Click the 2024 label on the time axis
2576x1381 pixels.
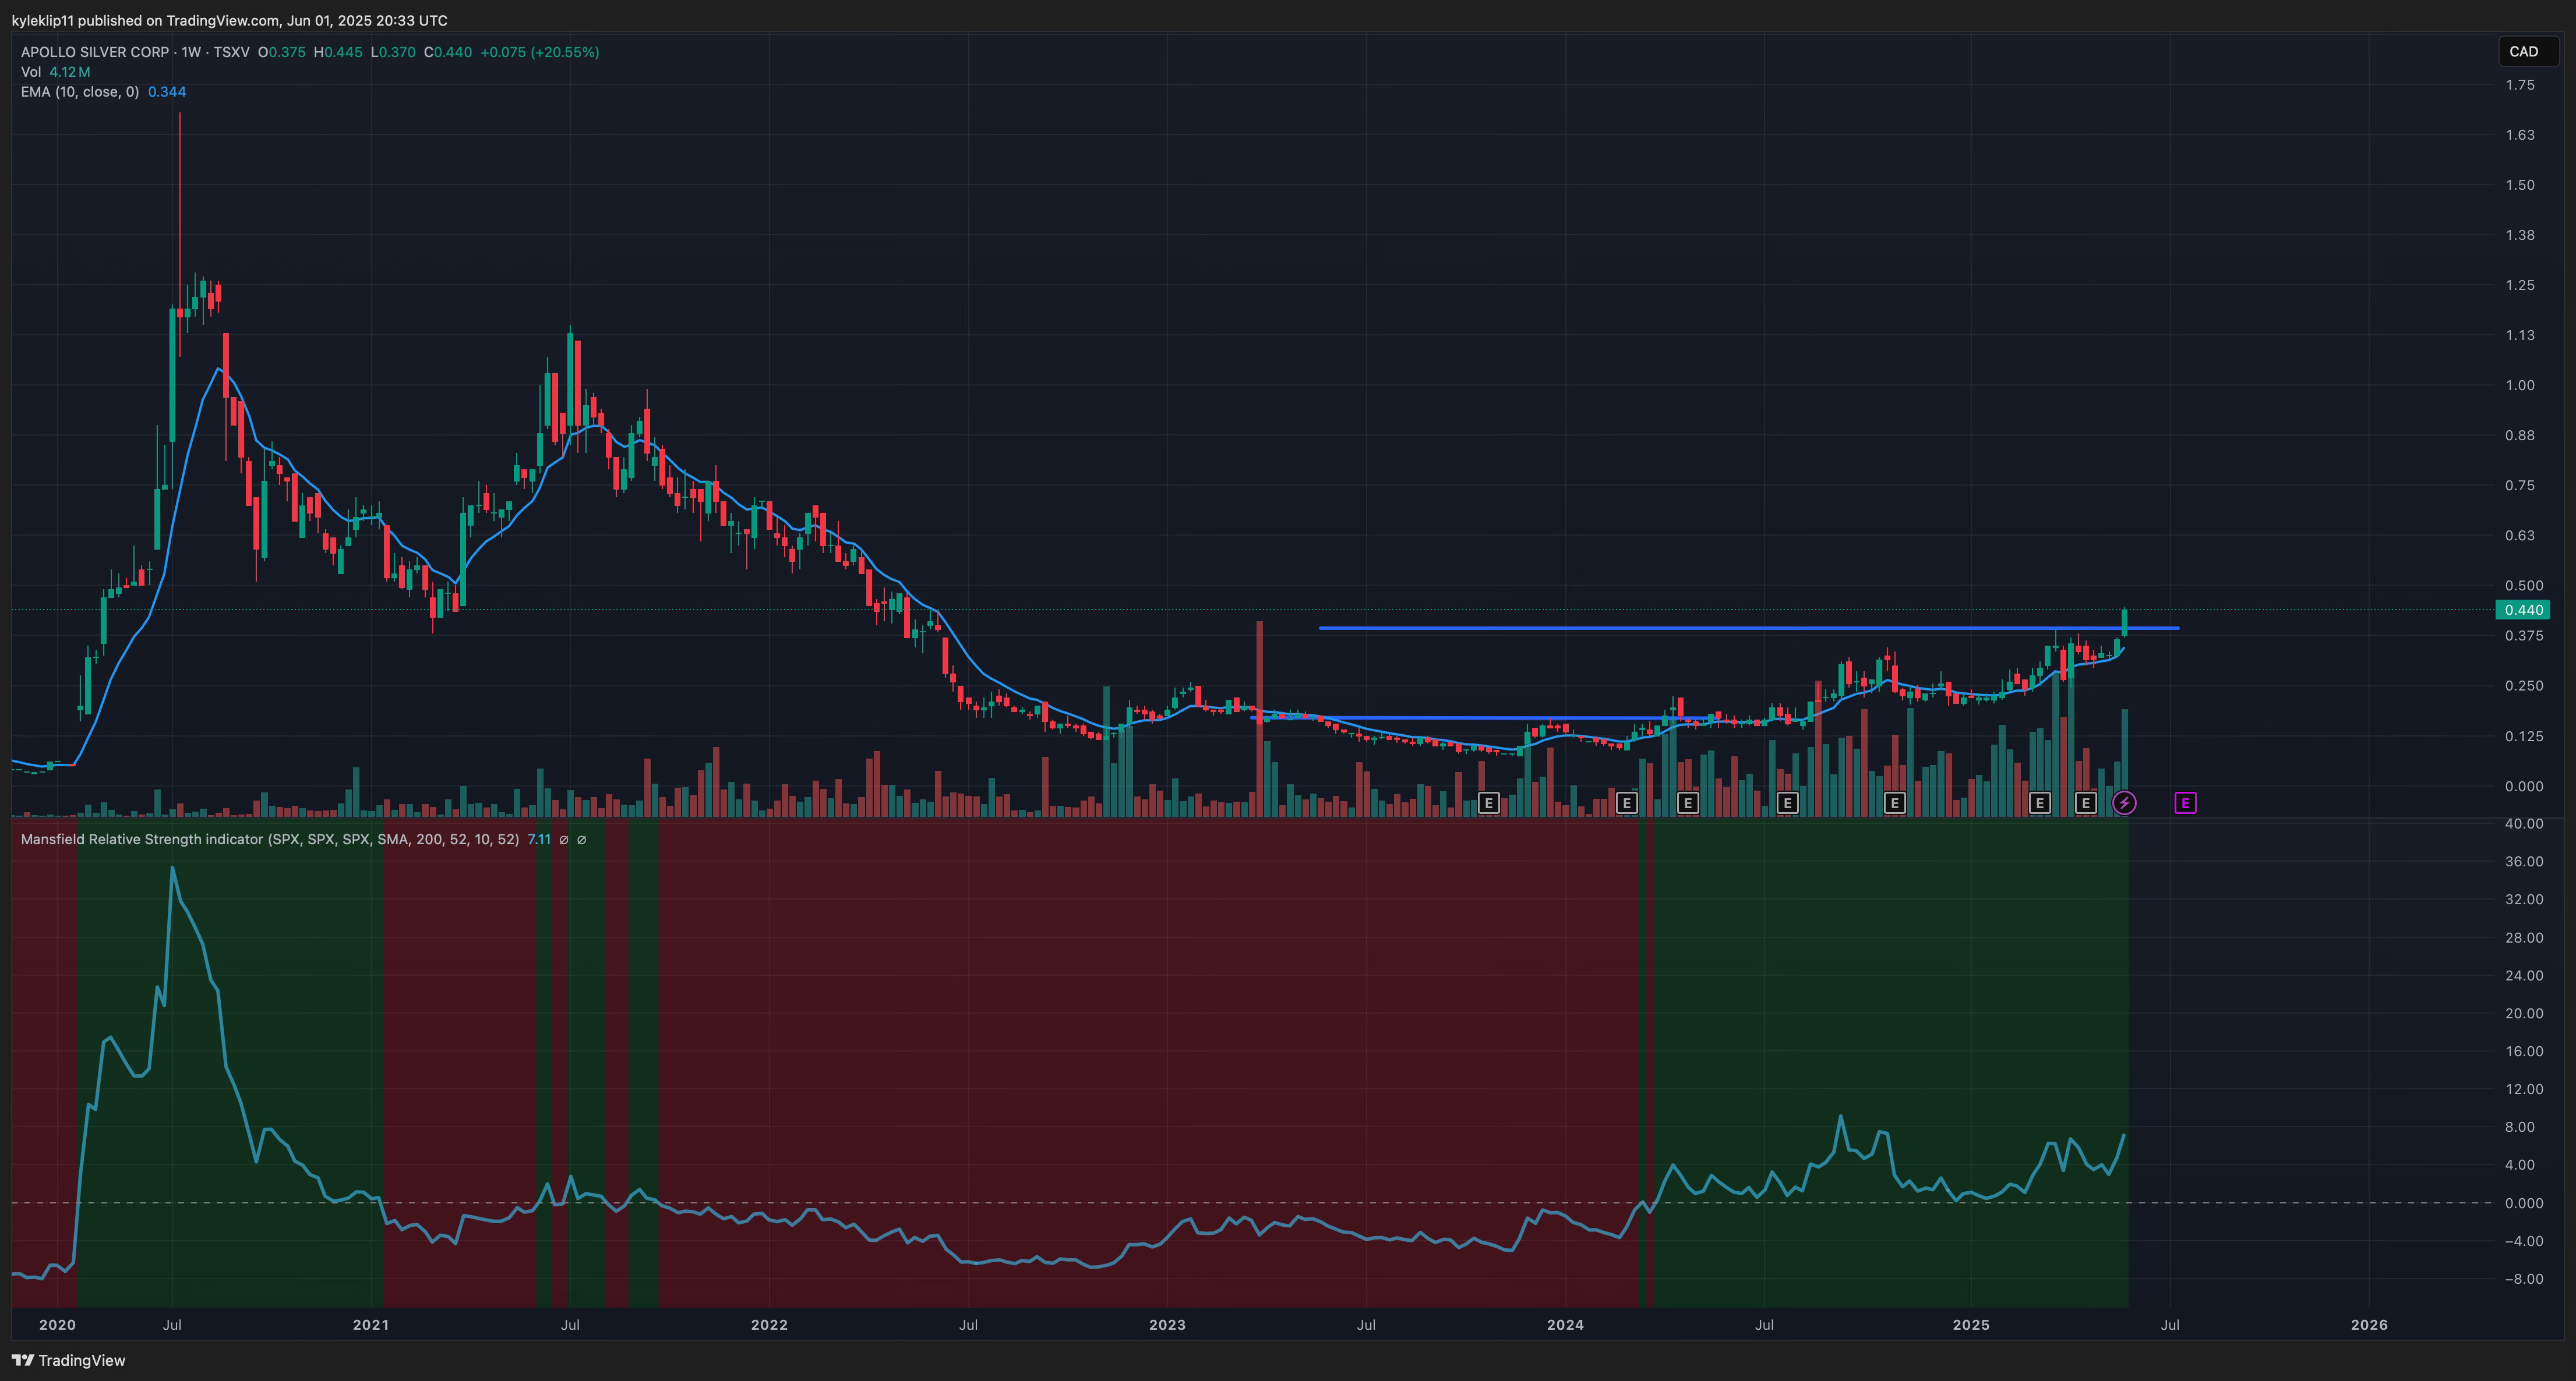(1565, 1325)
